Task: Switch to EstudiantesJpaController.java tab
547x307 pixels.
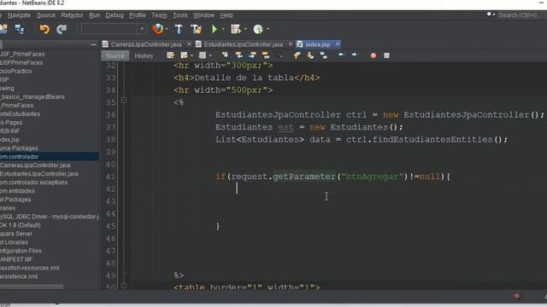Action: pos(244,44)
